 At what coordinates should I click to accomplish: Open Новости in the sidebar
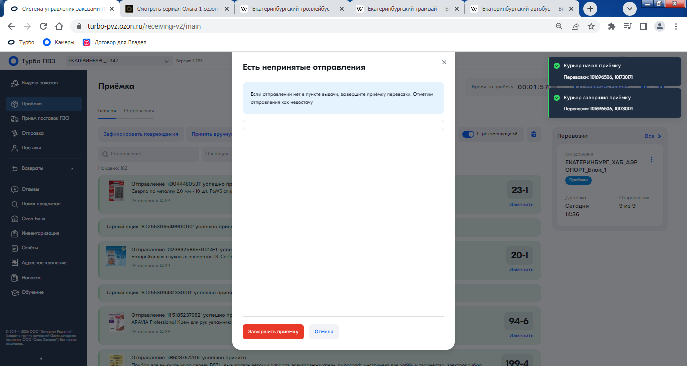44,278
